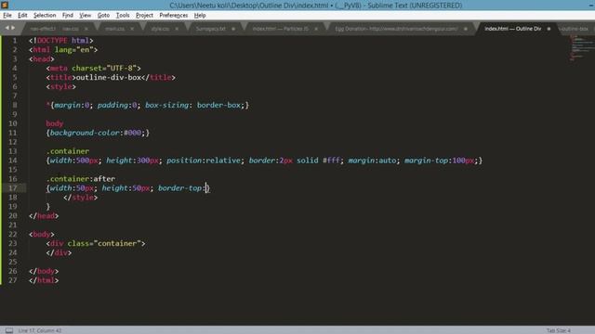Open the Find menu
The height and width of the screenshot is (334, 595).
(68, 15)
